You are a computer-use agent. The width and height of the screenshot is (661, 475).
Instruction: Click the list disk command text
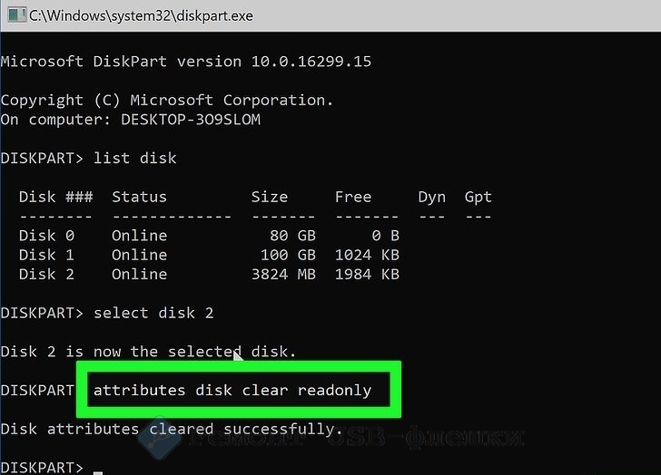(135, 159)
